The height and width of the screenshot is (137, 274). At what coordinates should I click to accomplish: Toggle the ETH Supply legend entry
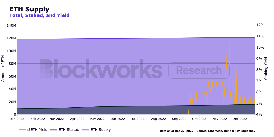pyautogui.click(x=101, y=130)
